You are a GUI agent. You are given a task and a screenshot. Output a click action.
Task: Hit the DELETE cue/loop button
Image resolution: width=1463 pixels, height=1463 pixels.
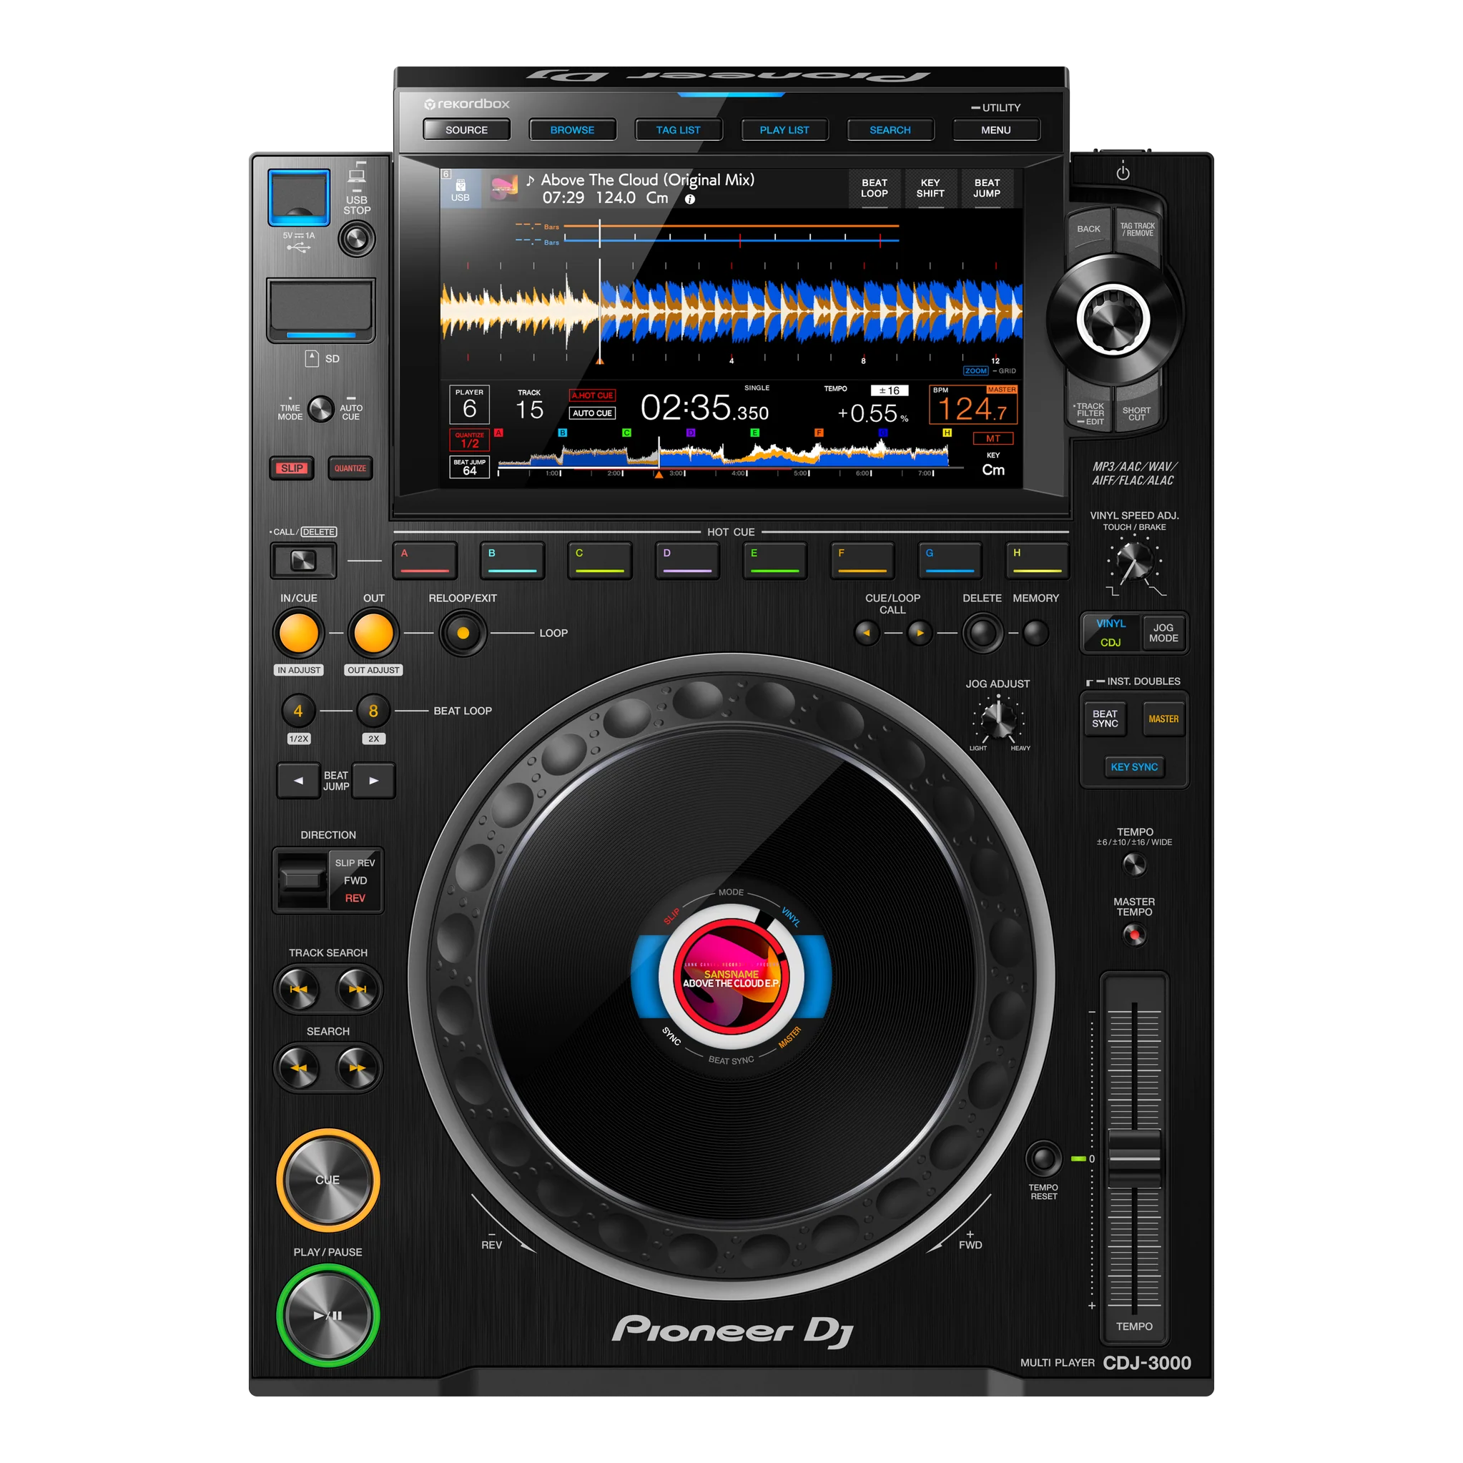(x=983, y=633)
